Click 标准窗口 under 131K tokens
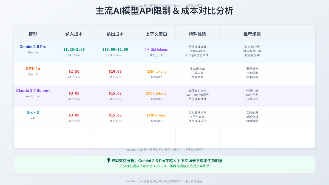329x185 pixels. (x=156, y=121)
